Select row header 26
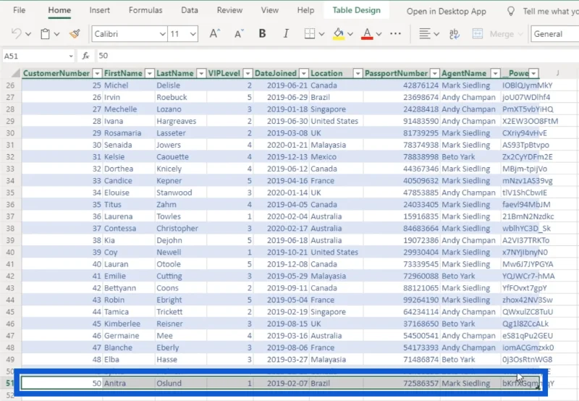 click(10, 85)
